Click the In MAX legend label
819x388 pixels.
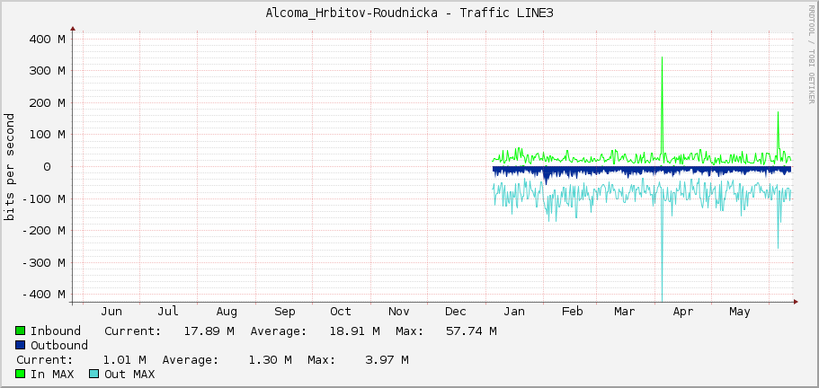[52, 374]
